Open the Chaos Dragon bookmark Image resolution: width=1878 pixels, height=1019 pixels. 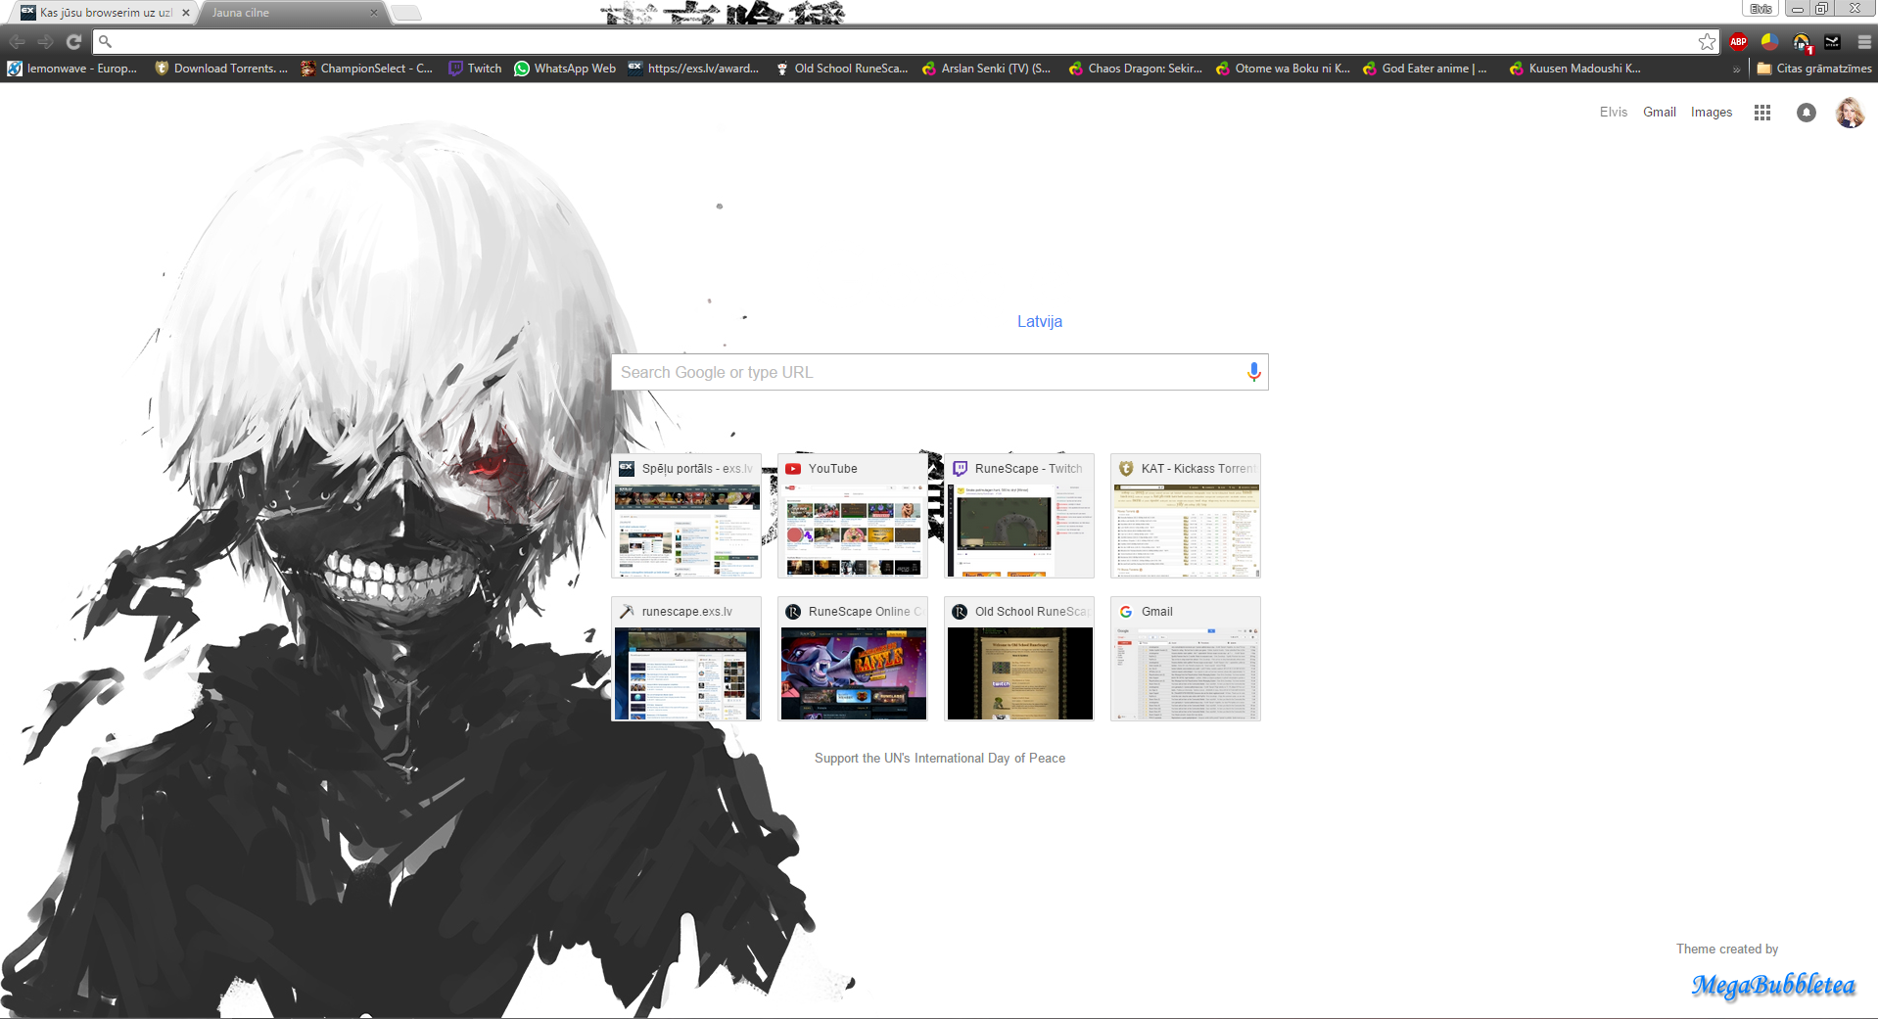1136,69
